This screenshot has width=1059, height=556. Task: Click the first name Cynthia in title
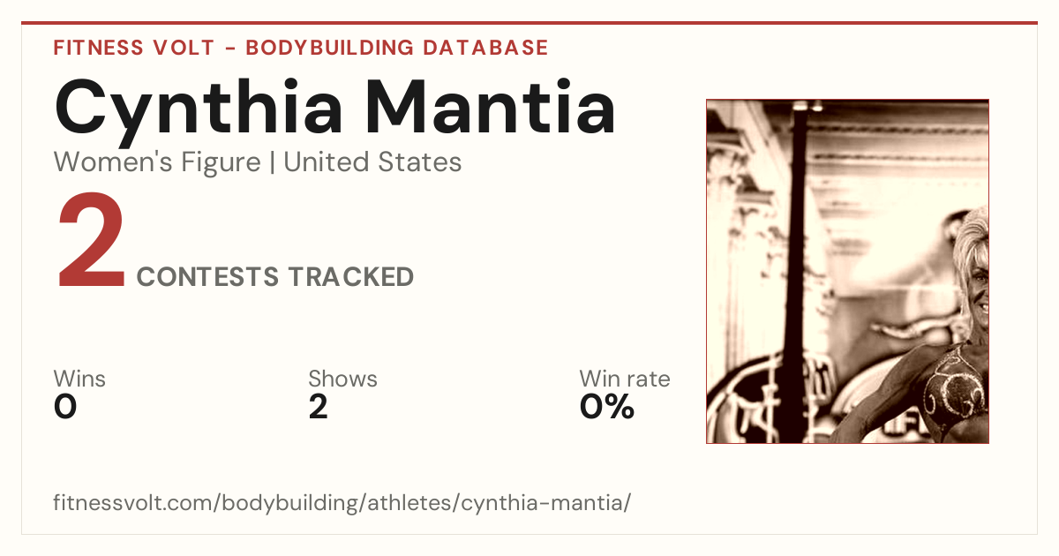pos(199,108)
